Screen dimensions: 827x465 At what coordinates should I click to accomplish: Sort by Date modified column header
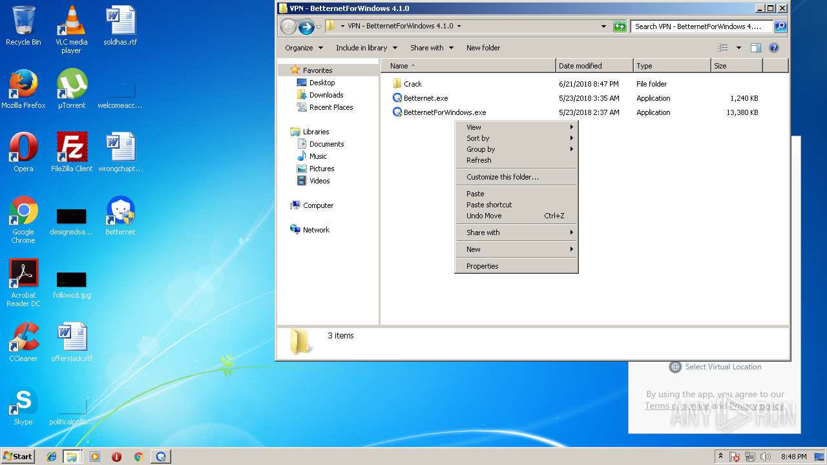click(594, 66)
